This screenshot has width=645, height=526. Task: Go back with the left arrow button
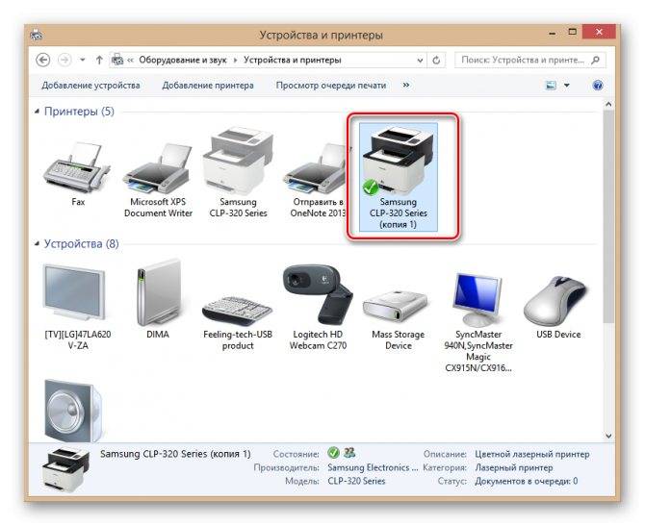coord(42,60)
